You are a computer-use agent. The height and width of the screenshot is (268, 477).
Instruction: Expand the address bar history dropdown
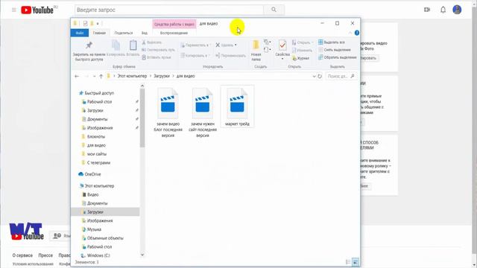314,76
